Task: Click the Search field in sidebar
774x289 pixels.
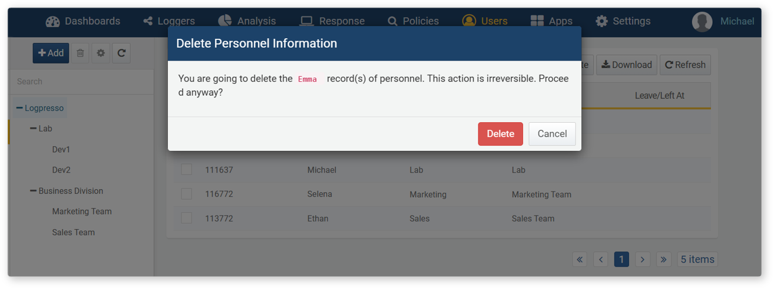Action: 81,82
